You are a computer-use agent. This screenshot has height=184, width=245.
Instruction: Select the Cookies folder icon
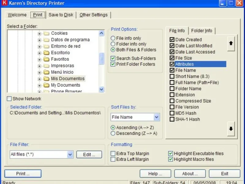click(x=47, y=33)
